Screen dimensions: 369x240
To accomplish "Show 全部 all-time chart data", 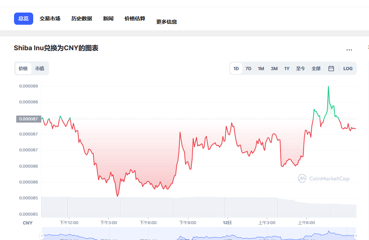I will pyautogui.click(x=316, y=69).
